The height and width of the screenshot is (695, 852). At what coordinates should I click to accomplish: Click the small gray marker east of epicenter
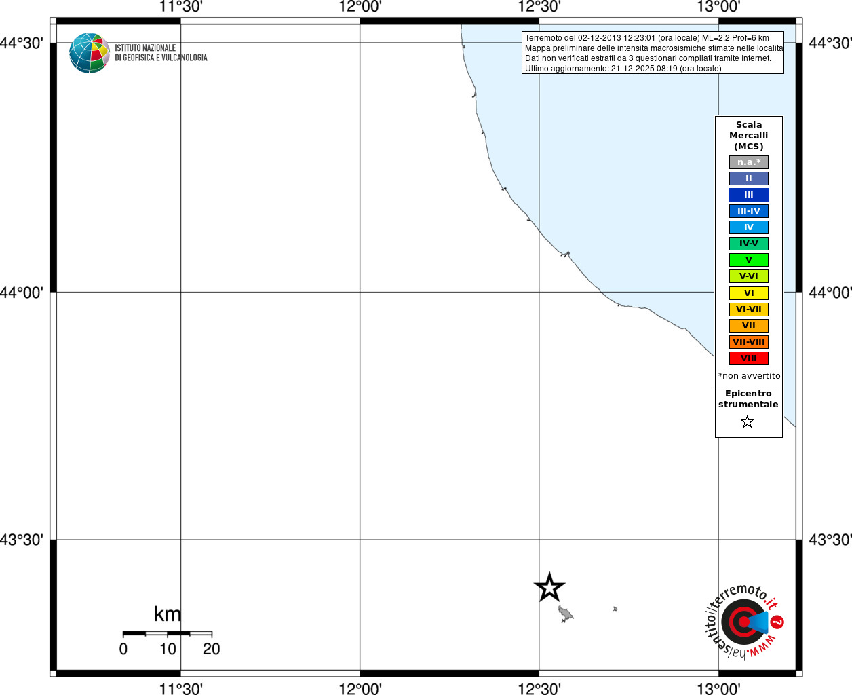(615, 609)
